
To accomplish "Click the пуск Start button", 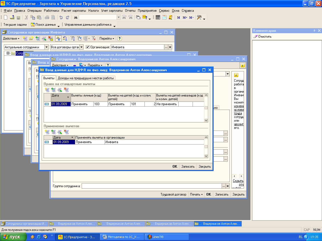I will point(13,237).
